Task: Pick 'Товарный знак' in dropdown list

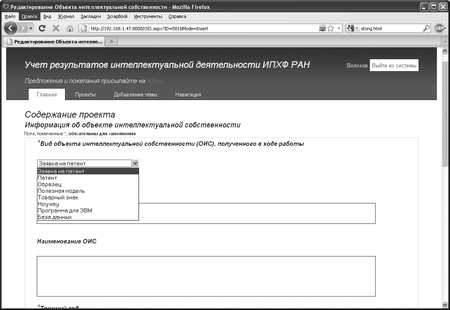Action: [x=58, y=197]
